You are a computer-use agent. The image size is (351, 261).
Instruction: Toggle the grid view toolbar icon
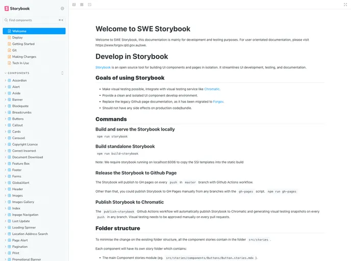click(82, 5)
